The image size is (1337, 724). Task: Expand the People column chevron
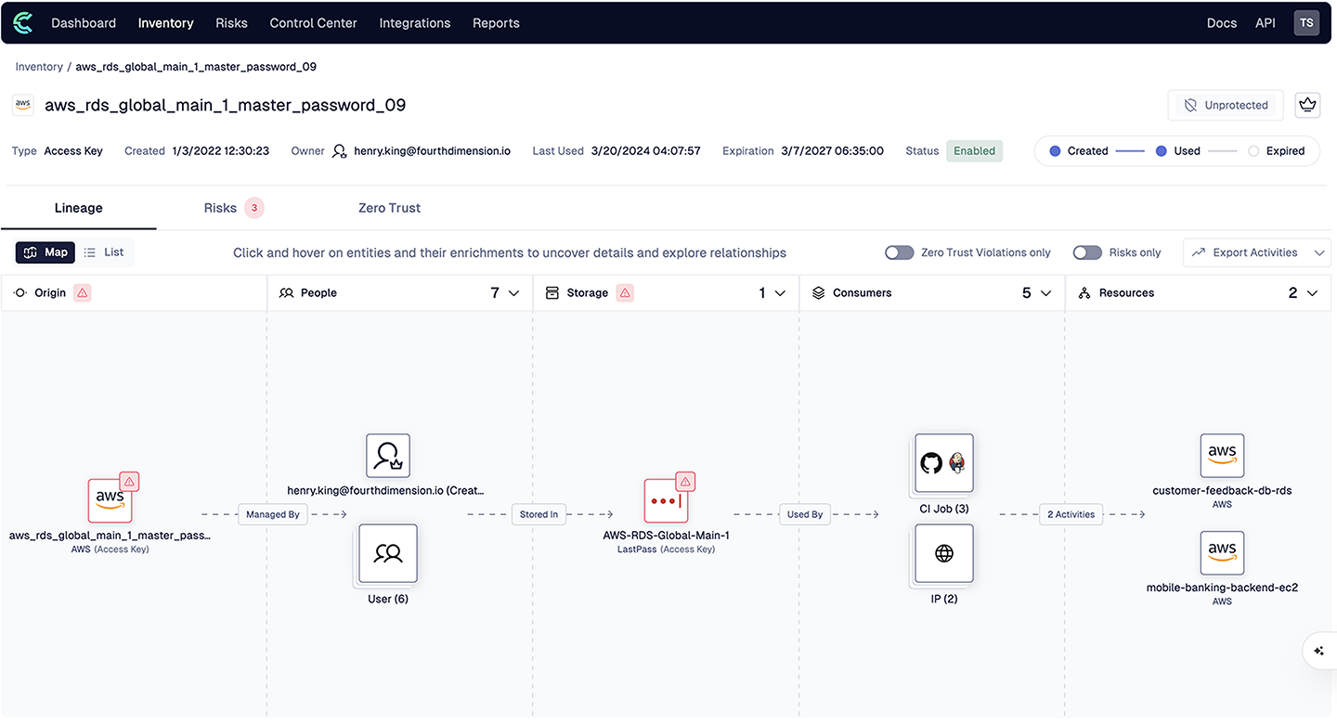click(x=513, y=293)
